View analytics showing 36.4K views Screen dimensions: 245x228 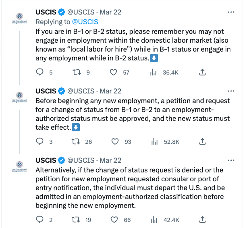[x=154, y=73]
